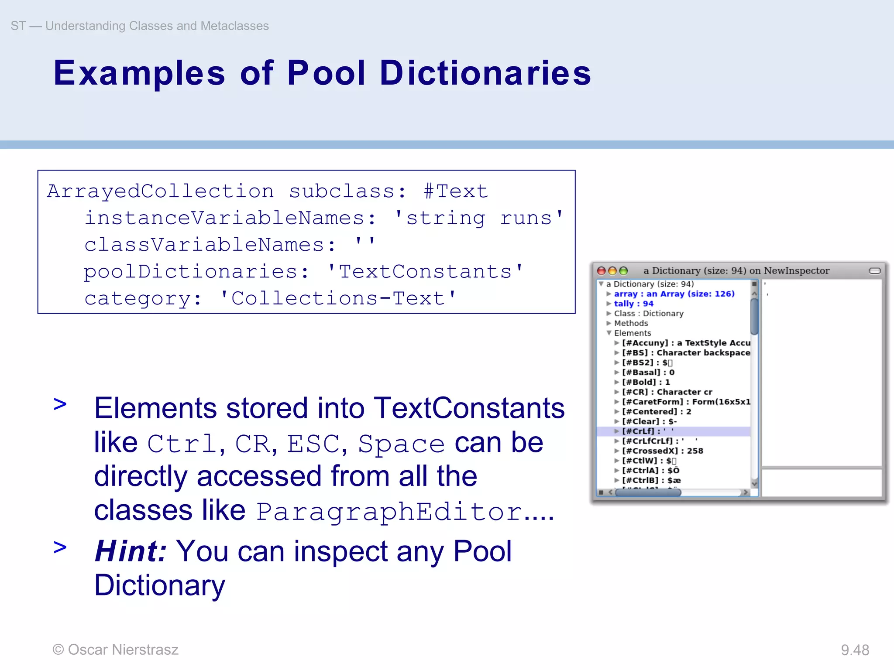Expand the Methods node triangle
This screenshot has height=670, width=894.
609,323
